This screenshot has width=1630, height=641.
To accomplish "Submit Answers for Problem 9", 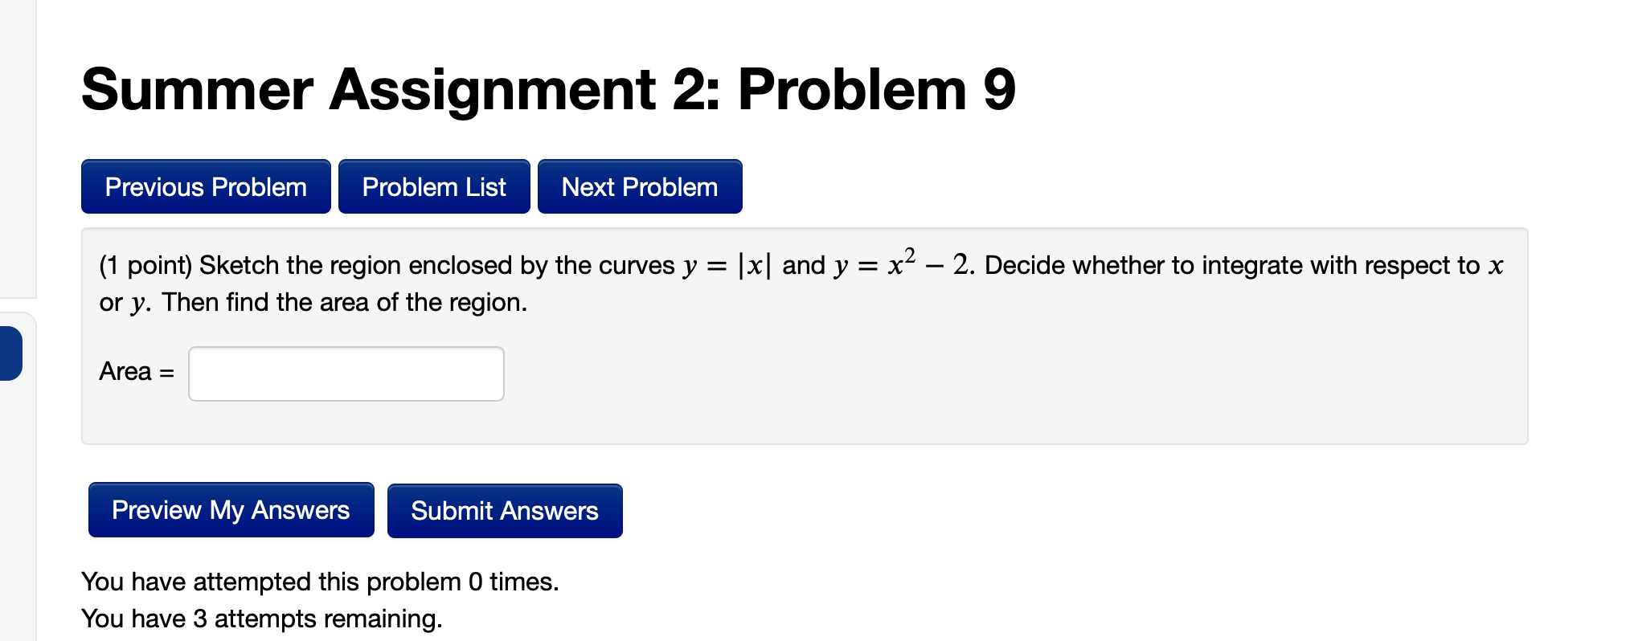I will [505, 510].
